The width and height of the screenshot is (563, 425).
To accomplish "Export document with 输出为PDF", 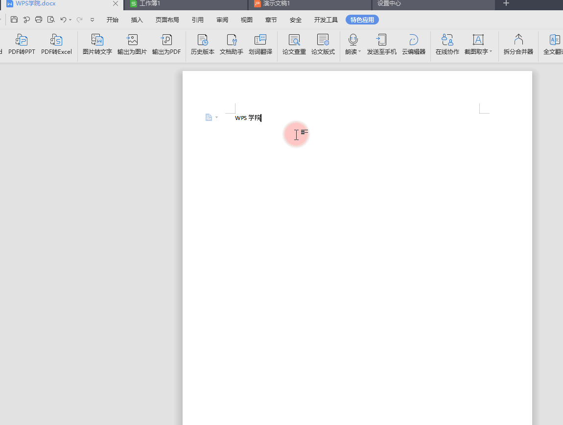I will pyautogui.click(x=166, y=44).
